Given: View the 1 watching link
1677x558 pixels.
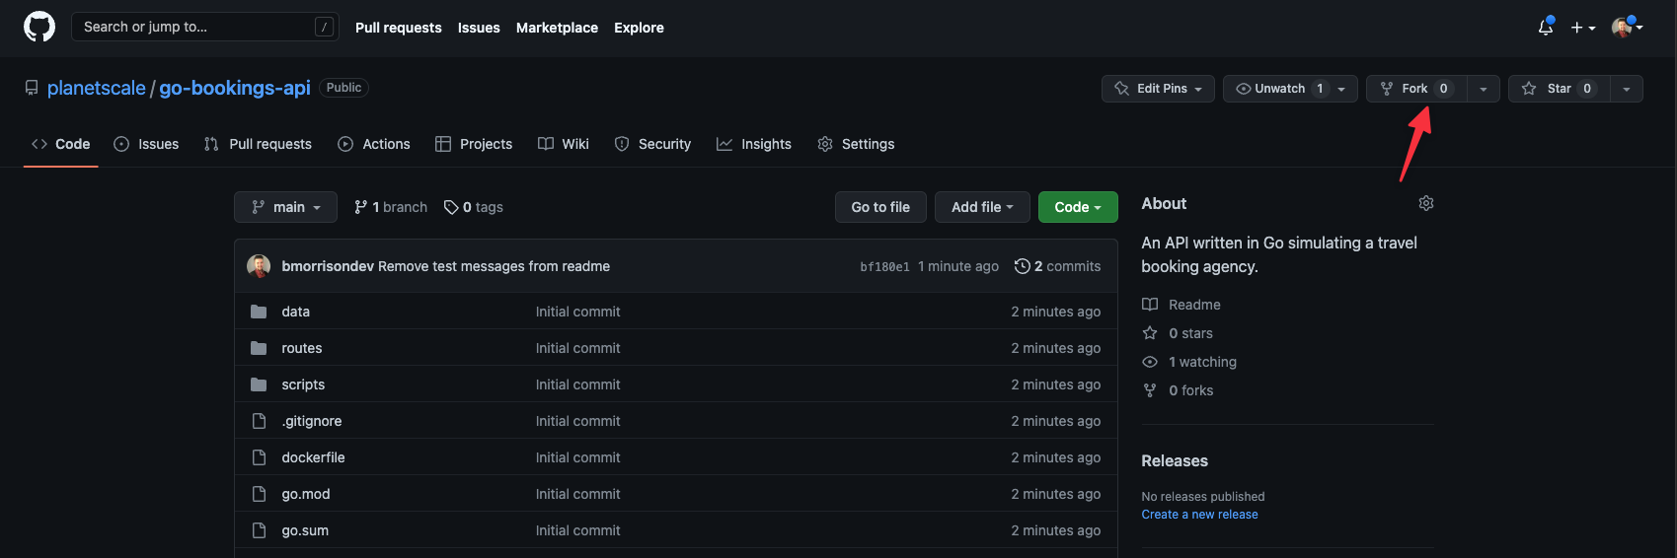Looking at the screenshot, I should [x=1189, y=362].
